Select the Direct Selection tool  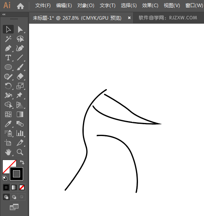point(20,29)
